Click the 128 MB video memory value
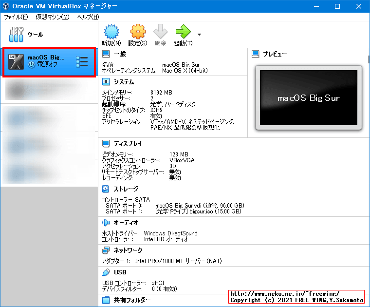 (179, 154)
